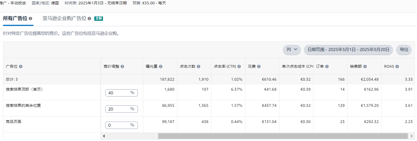Click info icon next to ROAS header
The height and width of the screenshot is (141, 417).
click(x=397, y=66)
